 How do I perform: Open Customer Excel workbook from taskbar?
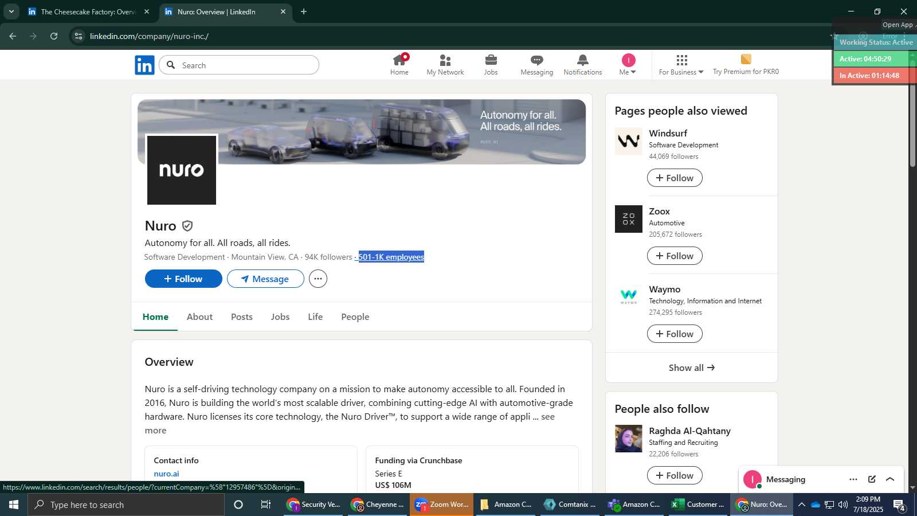coord(698,505)
